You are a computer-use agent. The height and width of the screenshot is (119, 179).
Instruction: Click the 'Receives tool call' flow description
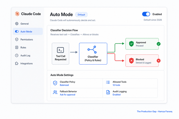pyautogui.click(x=74, y=35)
